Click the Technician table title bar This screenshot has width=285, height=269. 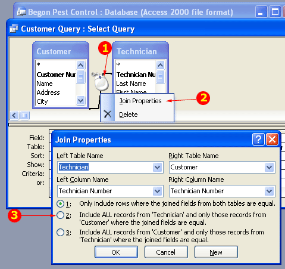pyautogui.click(x=140, y=51)
